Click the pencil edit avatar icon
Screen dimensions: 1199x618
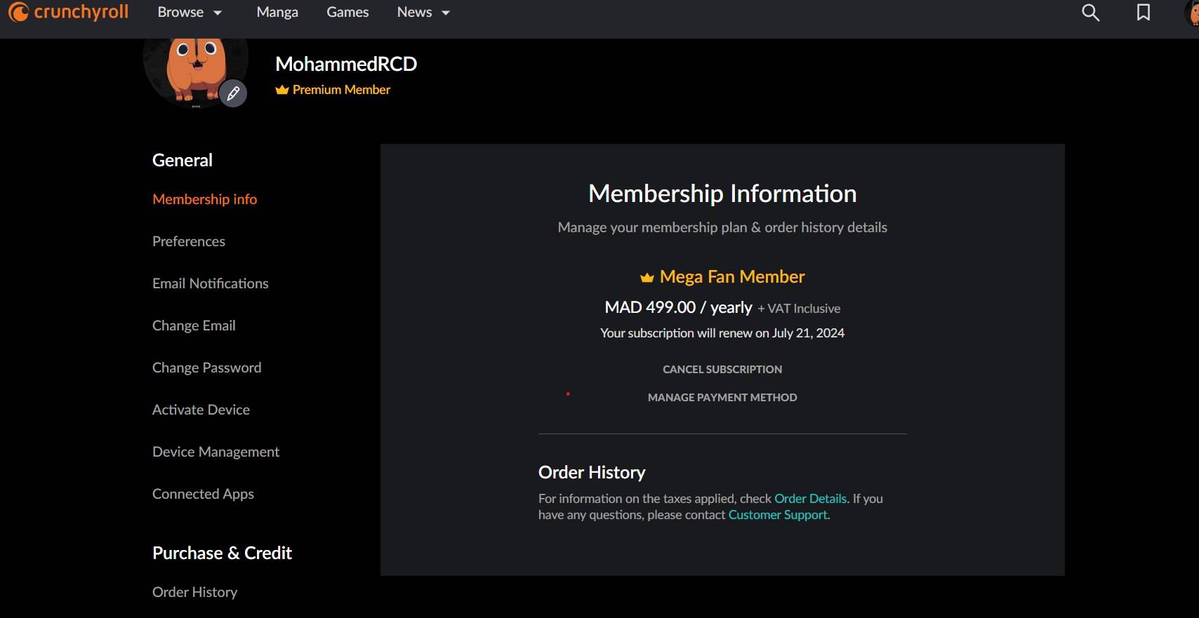233,93
